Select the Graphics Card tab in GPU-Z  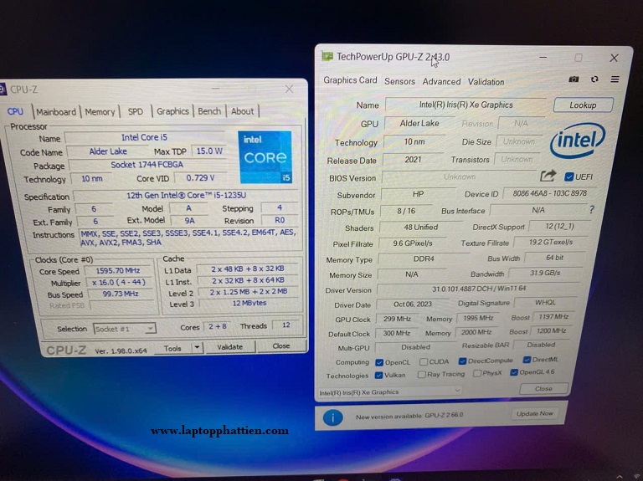coord(350,80)
